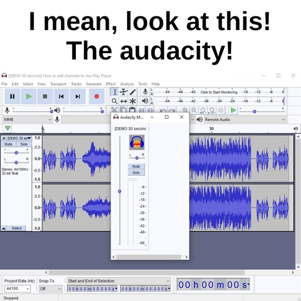Click the Zoom Toggle icon
The height and width of the screenshot is (301, 301).
pos(221,110)
